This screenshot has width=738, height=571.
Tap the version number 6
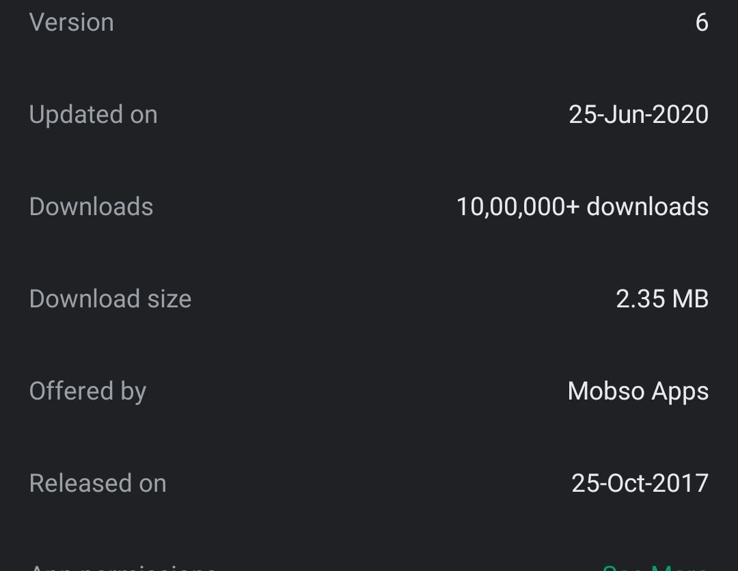click(701, 23)
